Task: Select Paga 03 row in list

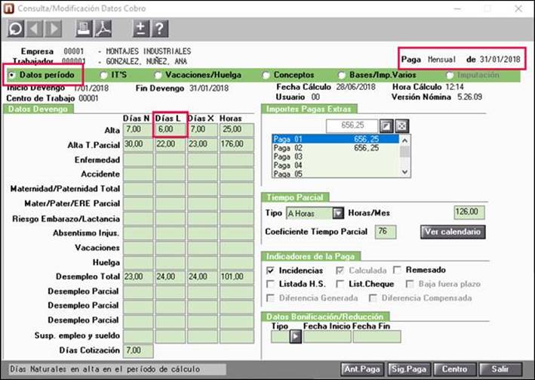Action: pyautogui.click(x=335, y=157)
